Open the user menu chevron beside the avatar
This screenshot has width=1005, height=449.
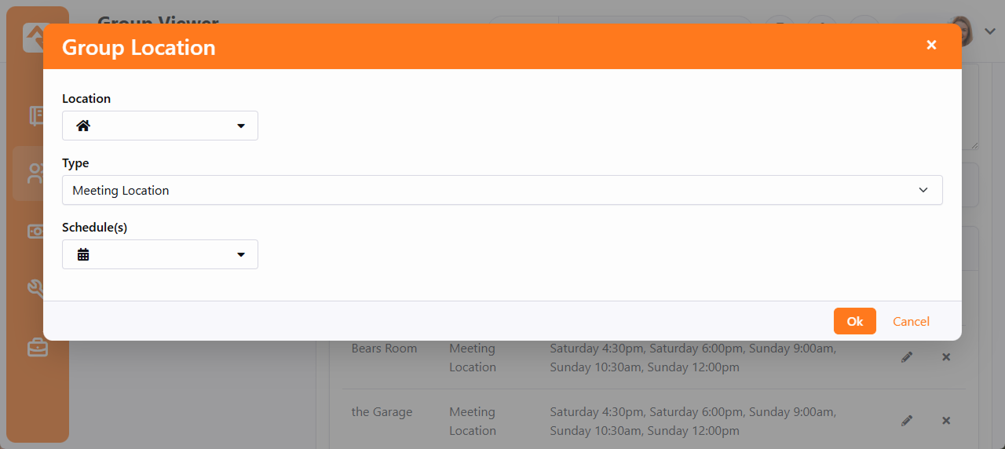pos(990,31)
